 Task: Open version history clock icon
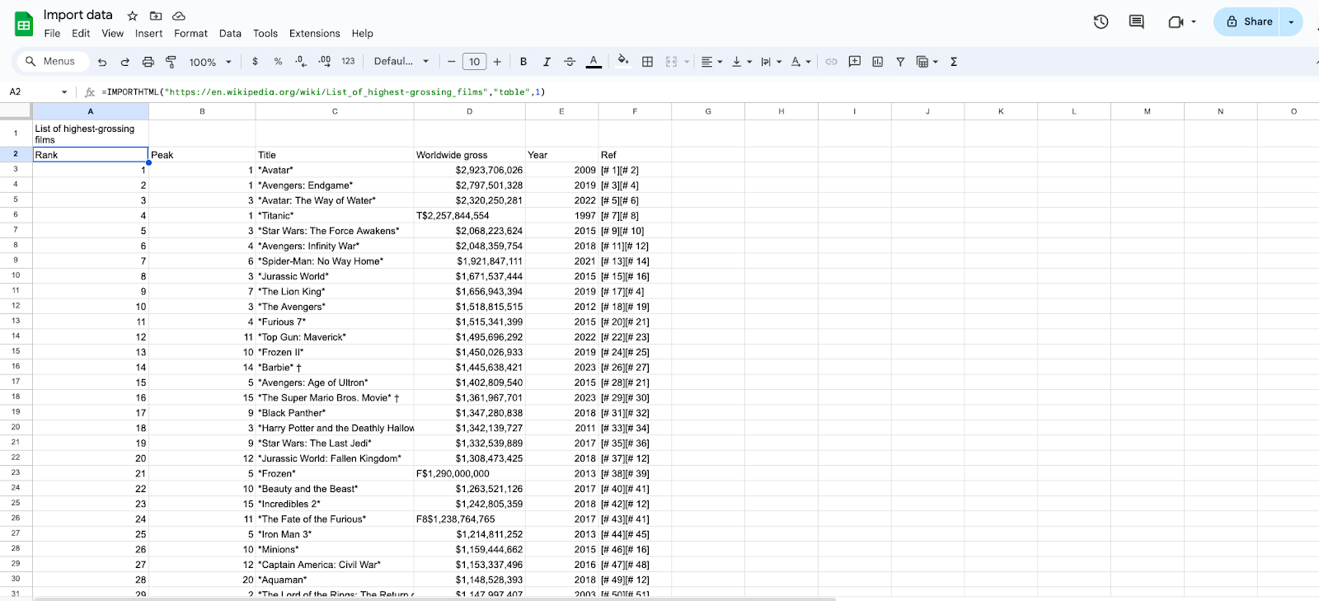click(1101, 22)
